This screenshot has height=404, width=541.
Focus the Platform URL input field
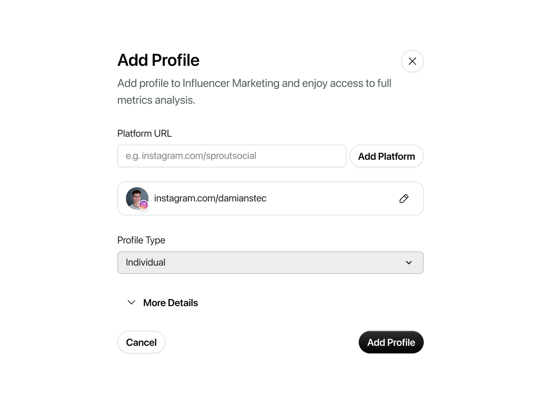pos(232,156)
